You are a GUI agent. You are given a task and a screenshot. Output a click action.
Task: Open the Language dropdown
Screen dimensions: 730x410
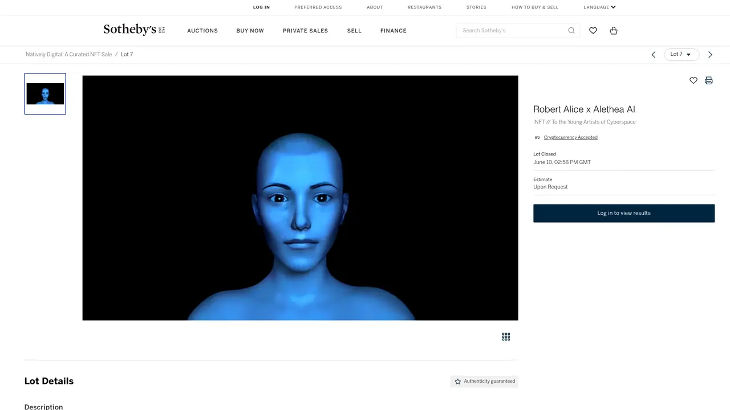tap(599, 7)
